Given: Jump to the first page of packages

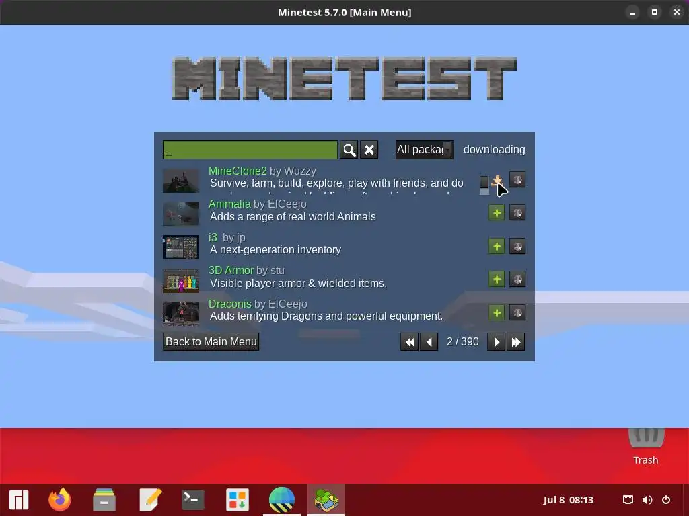Looking at the screenshot, I should [409, 342].
